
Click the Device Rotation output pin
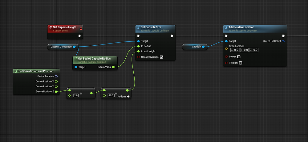(56, 76)
